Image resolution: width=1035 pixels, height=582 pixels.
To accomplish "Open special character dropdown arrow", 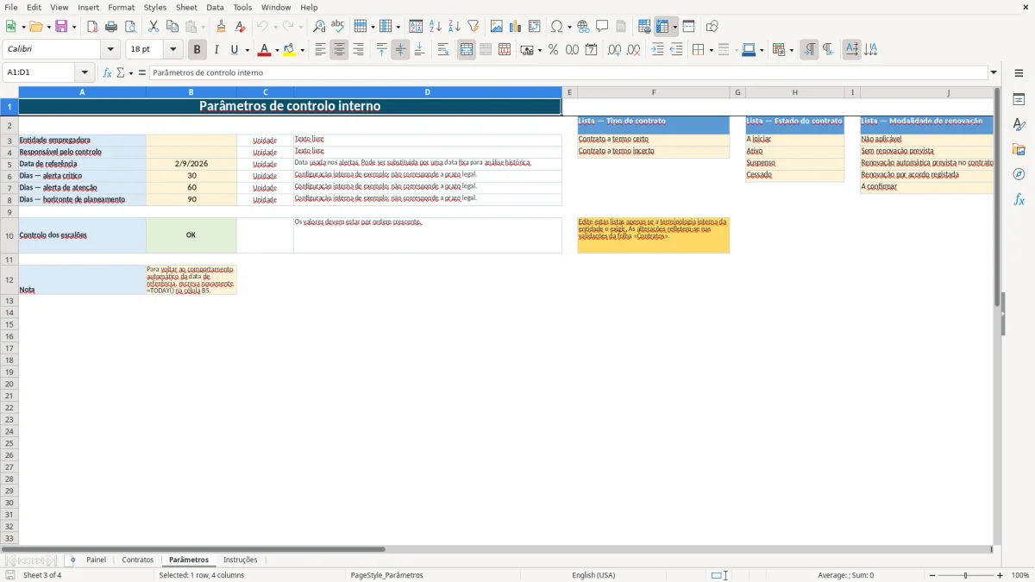I will point(569,27).
